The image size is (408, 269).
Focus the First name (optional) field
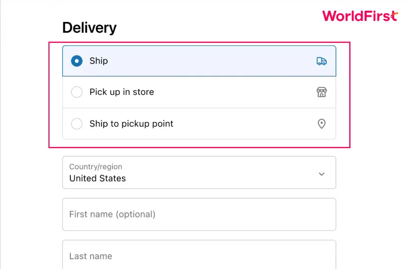click(199, 214)
